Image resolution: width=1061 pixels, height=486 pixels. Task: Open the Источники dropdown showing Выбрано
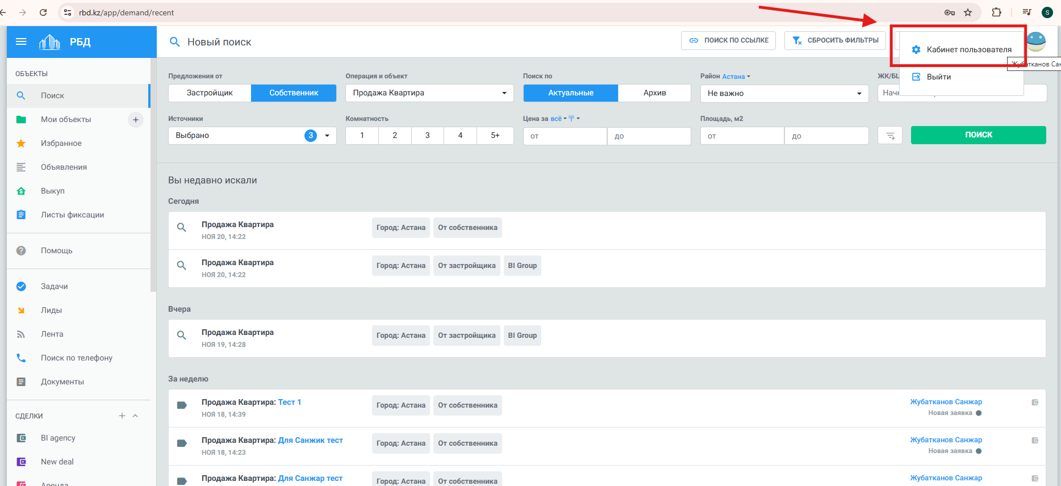click(x=252, y=136)
